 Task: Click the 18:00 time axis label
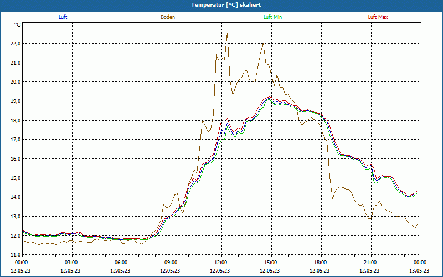(x=320, y=263)
